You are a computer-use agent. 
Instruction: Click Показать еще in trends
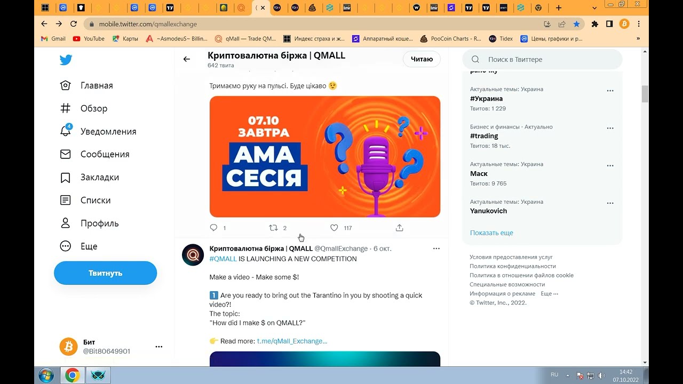(x=491, y=233)
